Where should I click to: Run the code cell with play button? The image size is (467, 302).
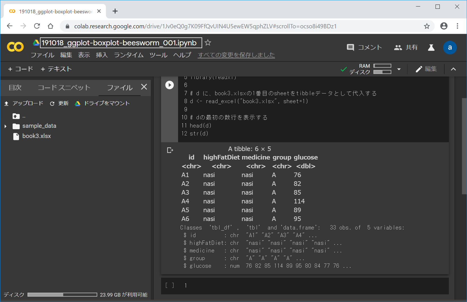click(170, 85)
